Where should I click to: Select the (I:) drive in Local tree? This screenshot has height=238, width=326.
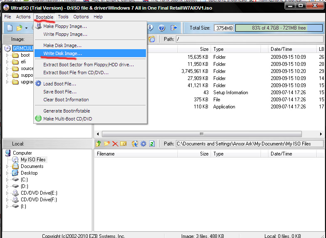pos(23,206)
